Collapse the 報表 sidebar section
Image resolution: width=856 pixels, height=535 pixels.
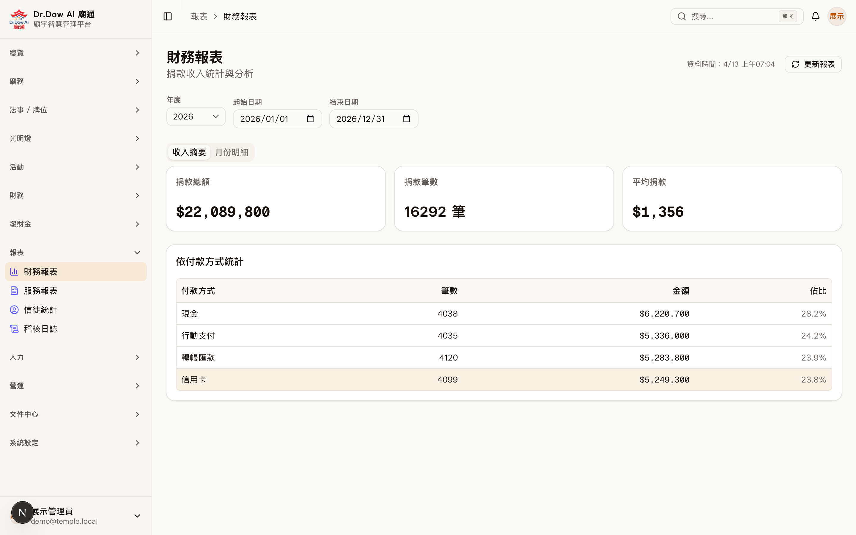tap(137, 252)
